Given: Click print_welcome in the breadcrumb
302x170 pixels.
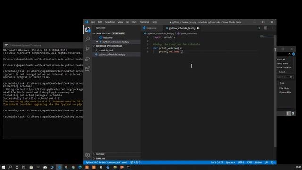Looking at the screenshot, I should [189, 34].
